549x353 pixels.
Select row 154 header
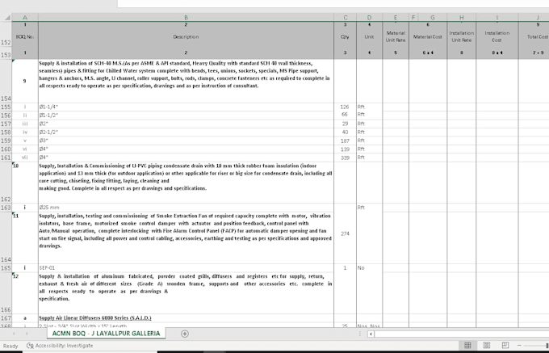pos(6,81)
